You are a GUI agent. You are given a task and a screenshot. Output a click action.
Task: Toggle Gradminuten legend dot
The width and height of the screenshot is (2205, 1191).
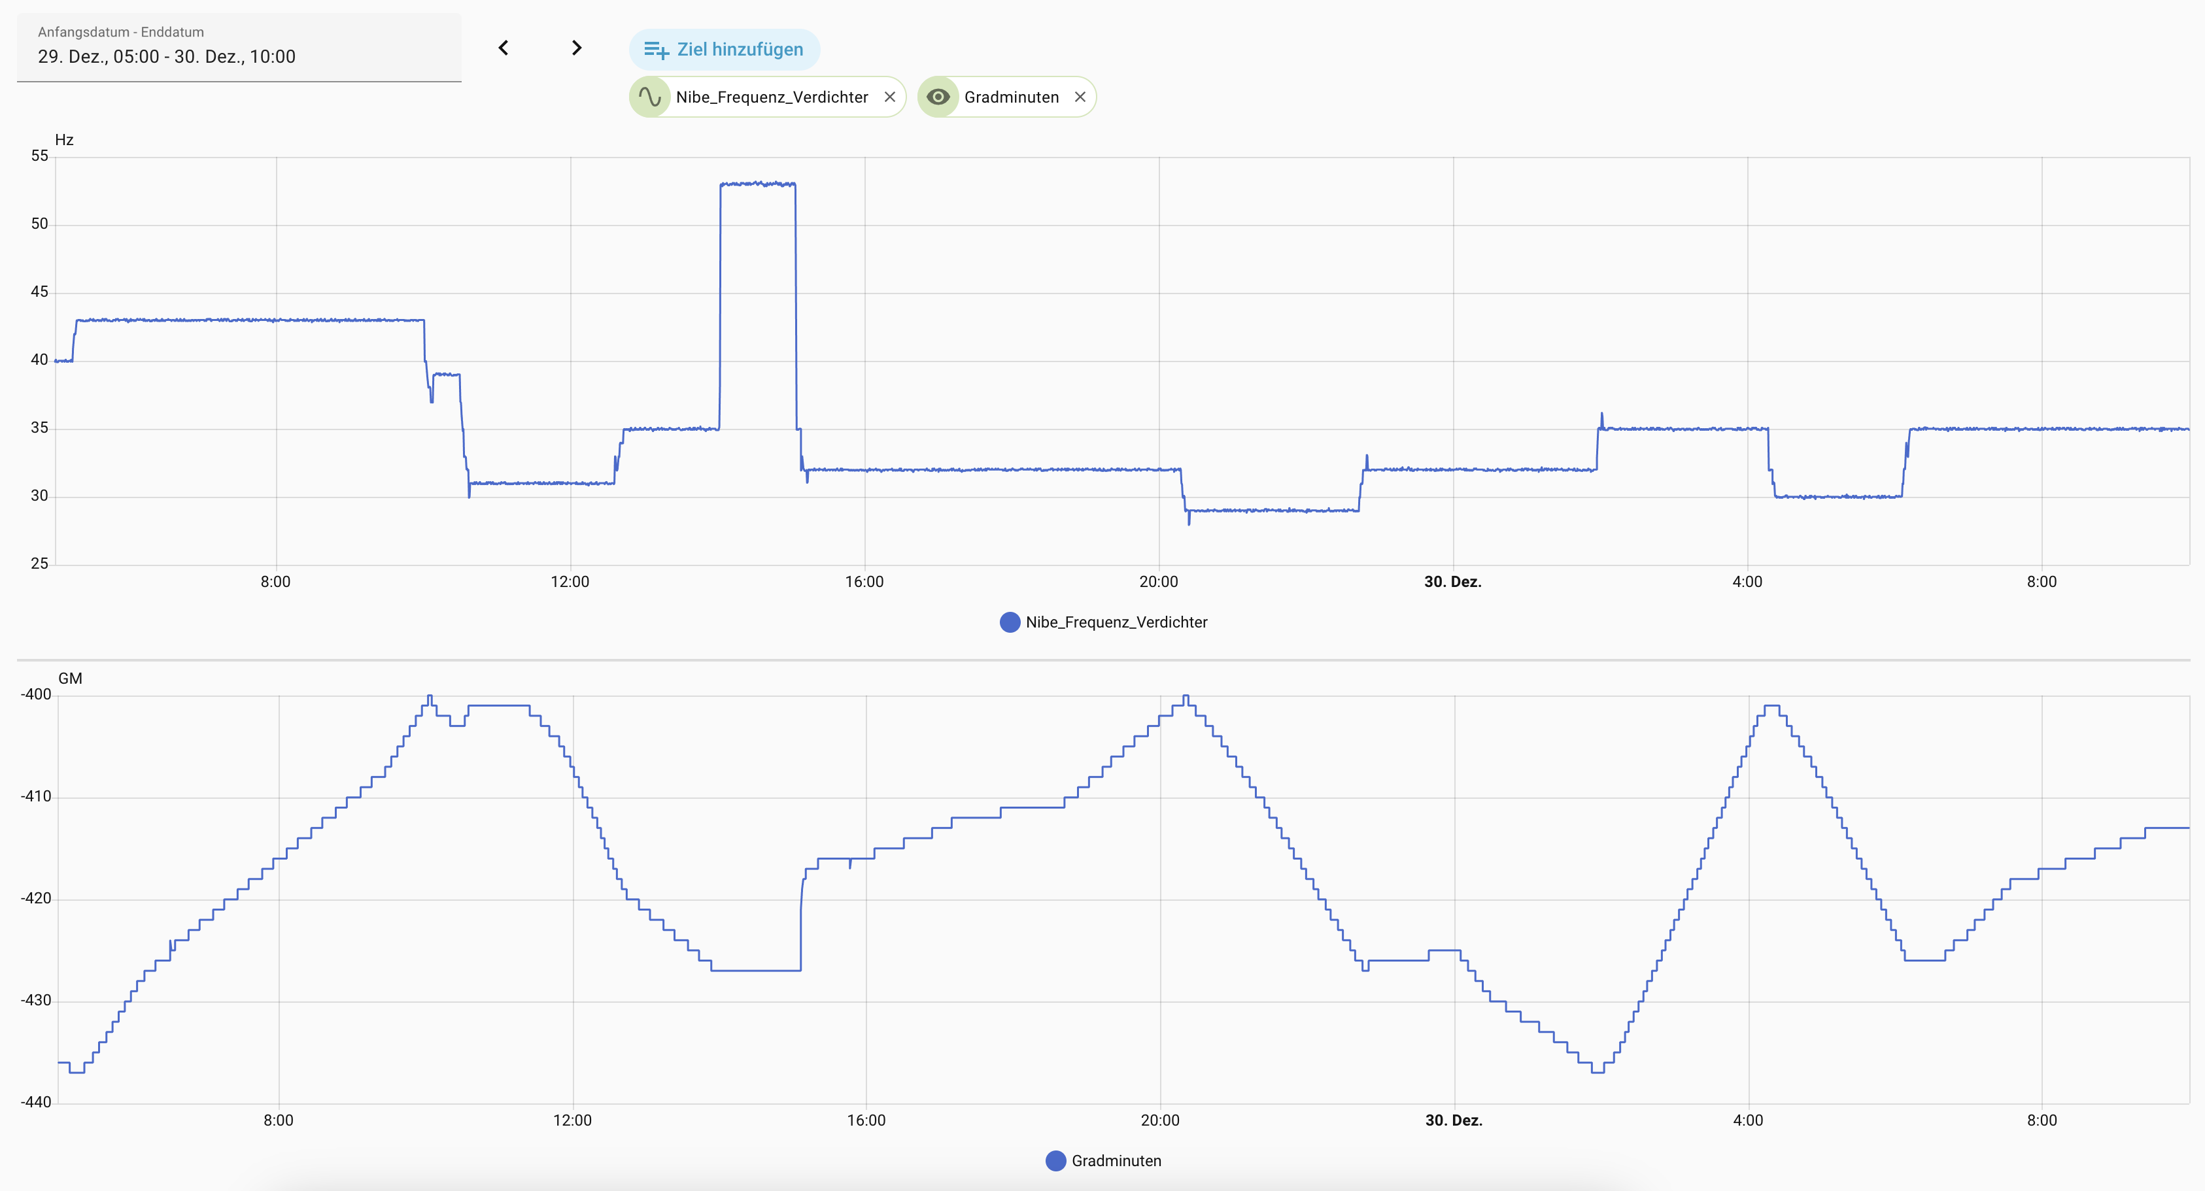[x=1055, y=1161]
